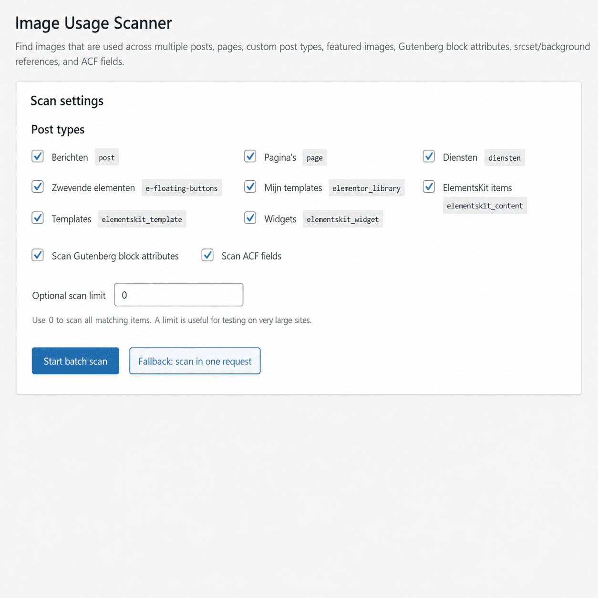The width and height of the screenshot is (598, 598).
Task: Uncheck the ElementsKit items checkbox
Action: [429, 187]
